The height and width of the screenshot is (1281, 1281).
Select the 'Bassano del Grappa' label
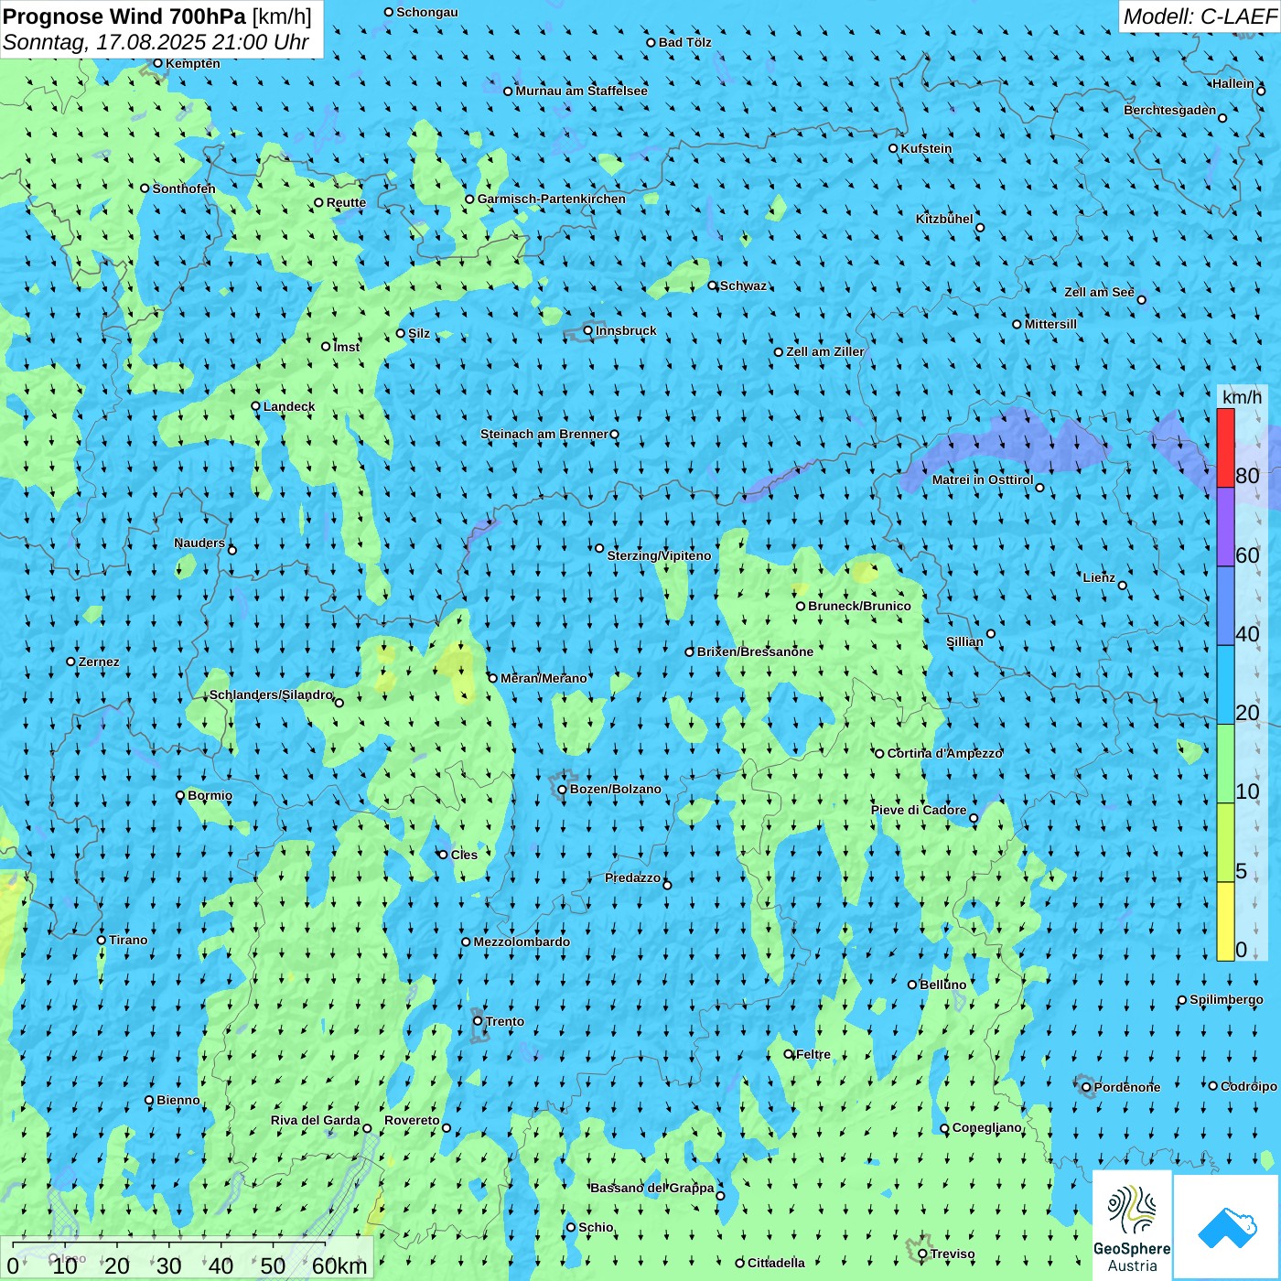(652, 1188)
